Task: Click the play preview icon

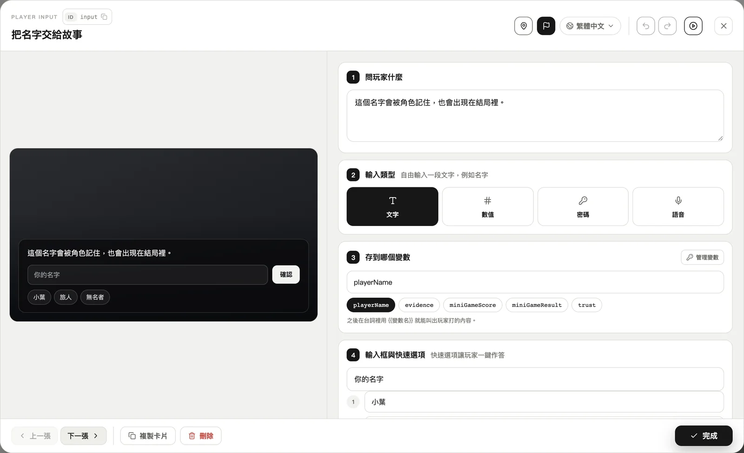Action: pos(693,26)
